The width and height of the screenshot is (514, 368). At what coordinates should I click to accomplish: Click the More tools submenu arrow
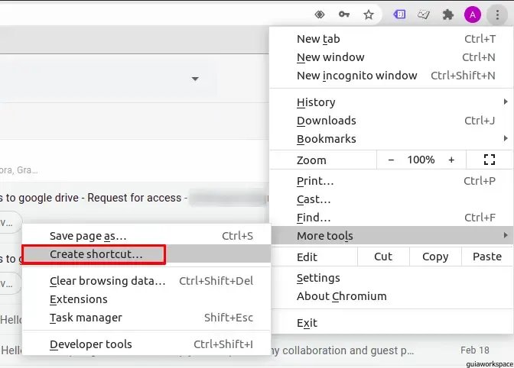tap(506, 235)
